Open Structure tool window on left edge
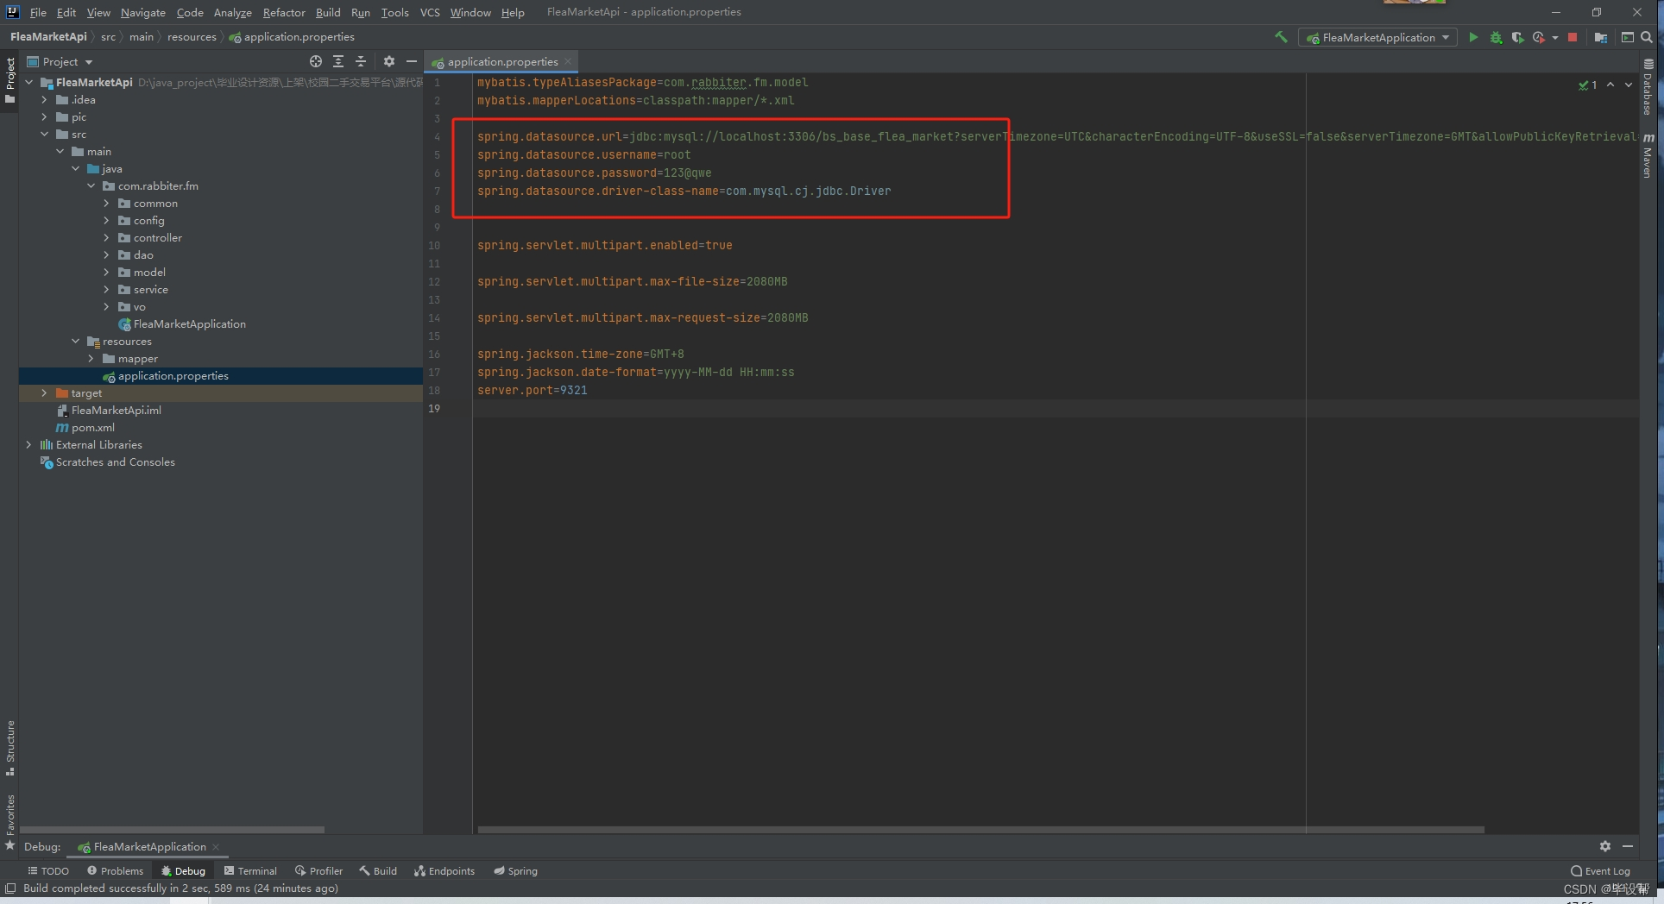Viewport: 1664px width, 904px height. (x=10, y=747)
